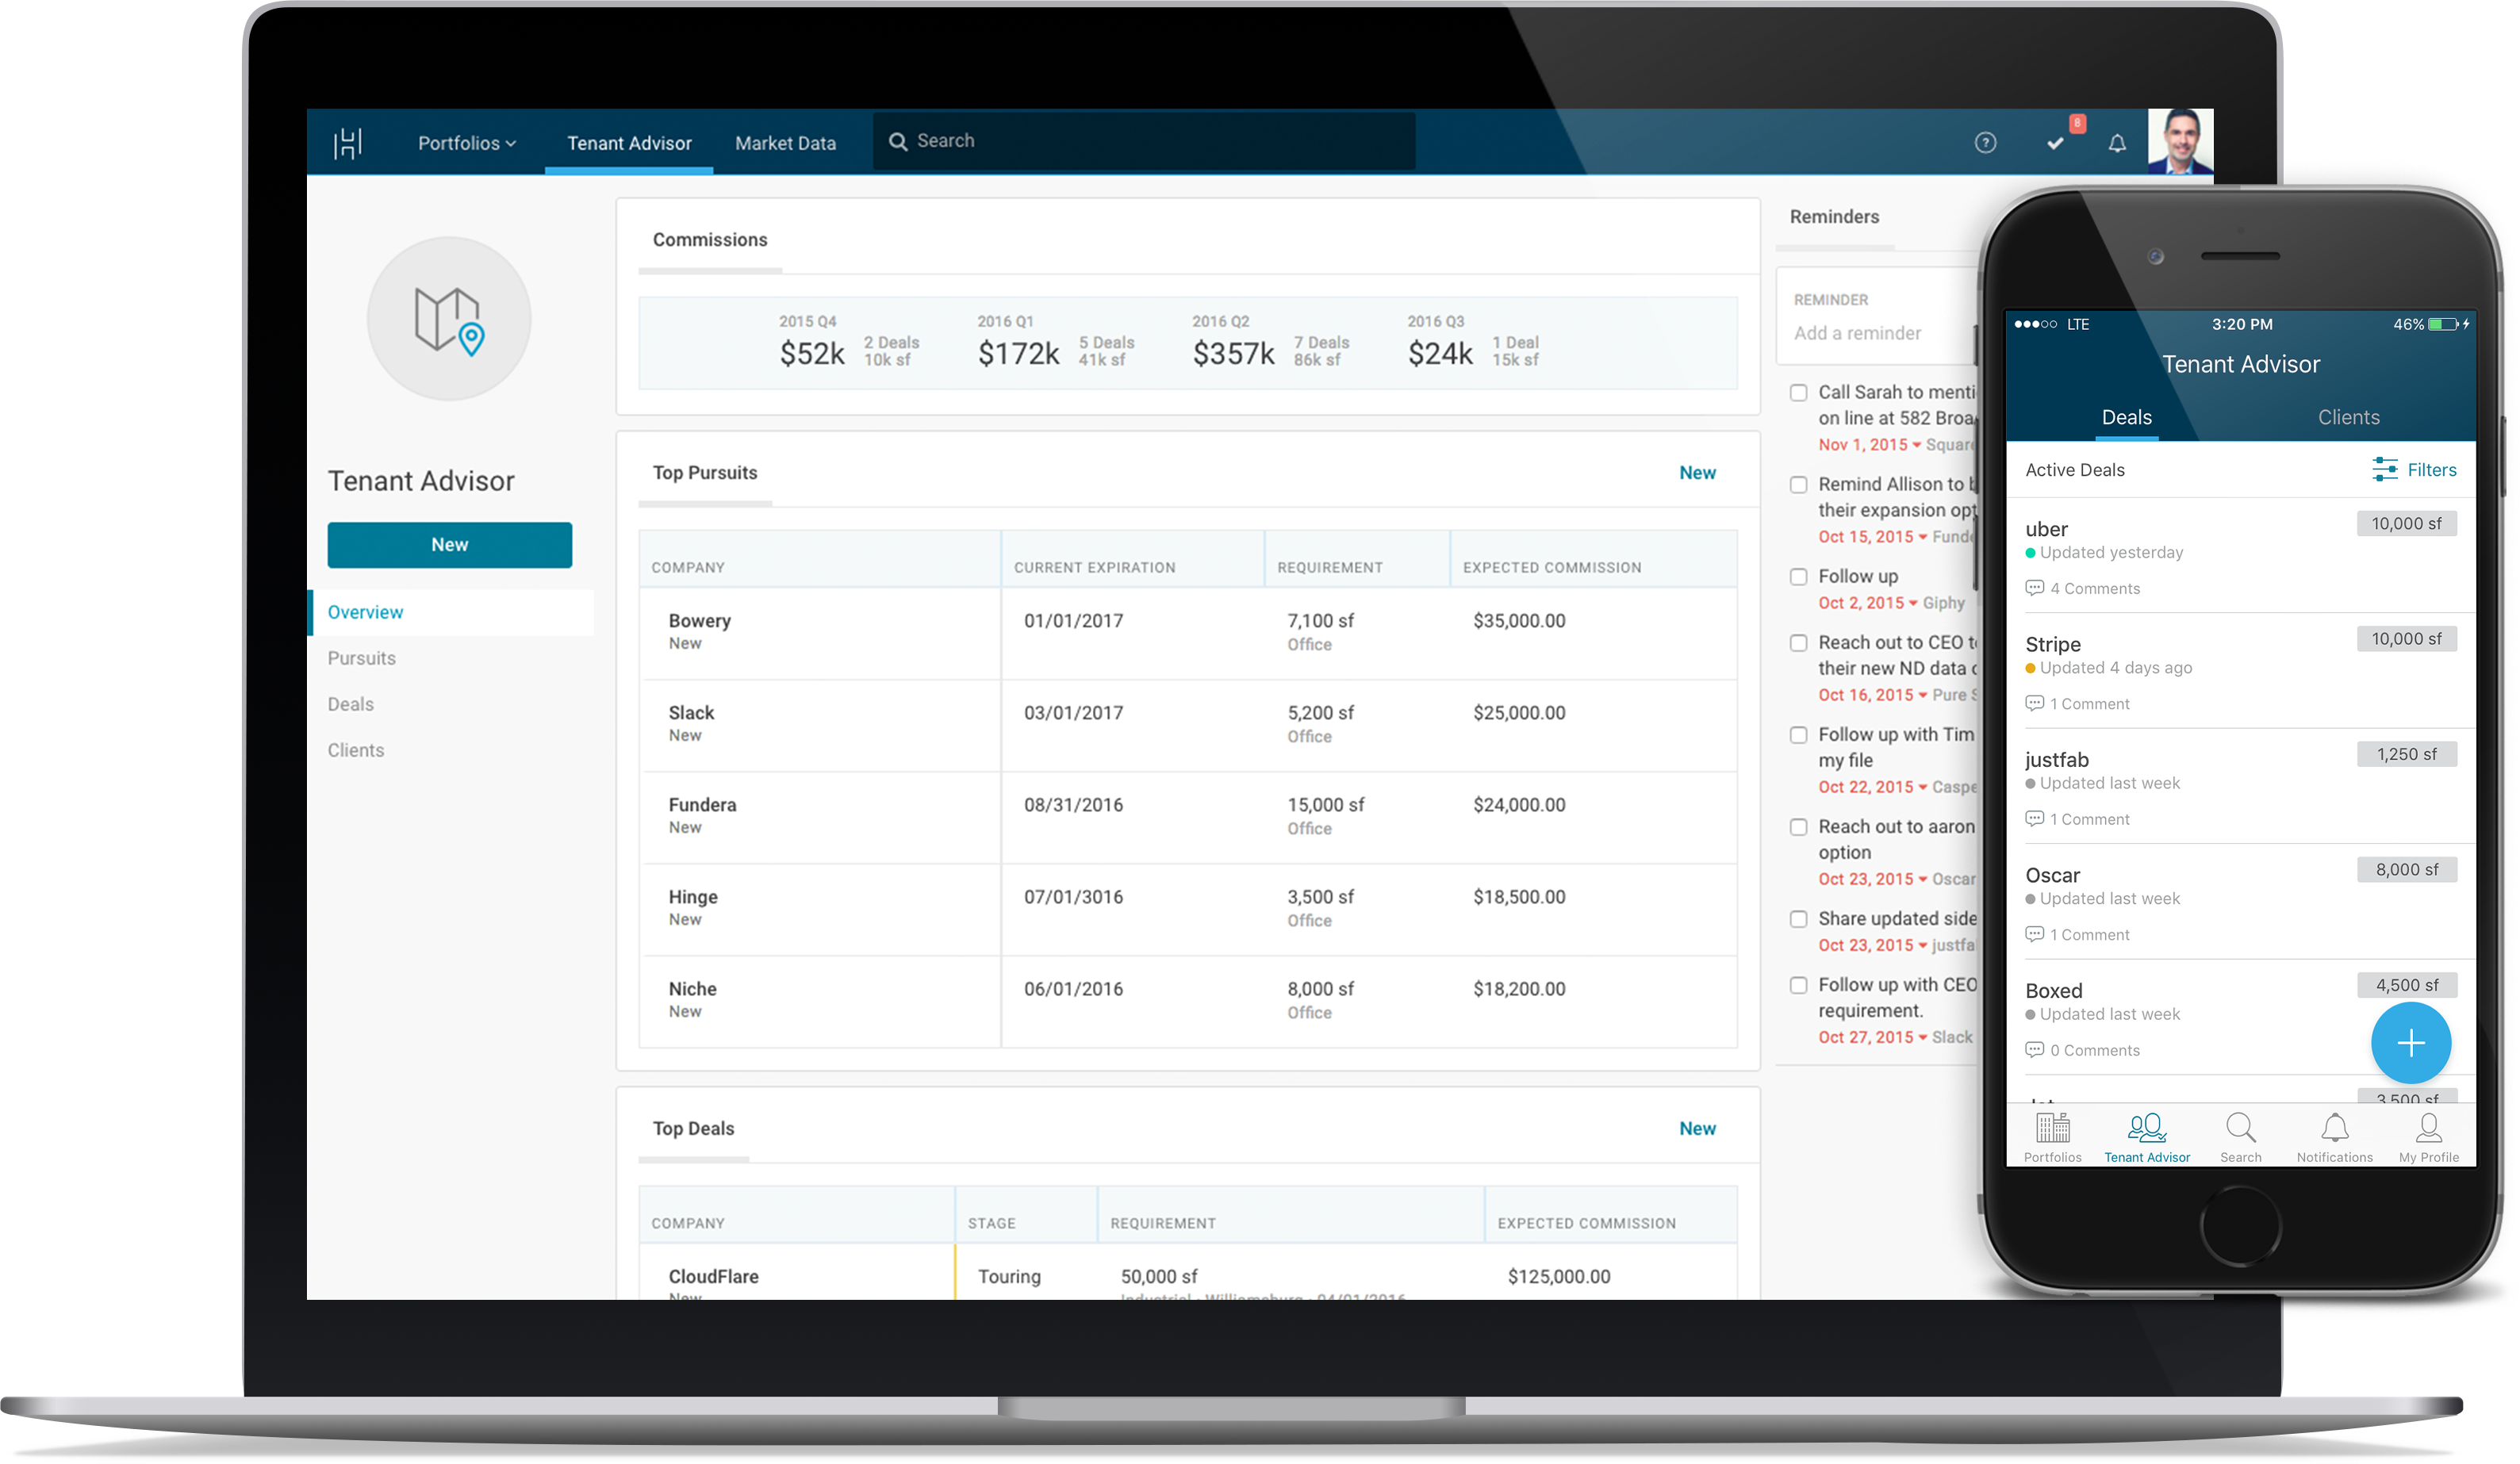Toggle the Remind Allison reminder checkbox
Image resolution: width=2520 pixels, height=1464 pixels.
point(1797,486)
